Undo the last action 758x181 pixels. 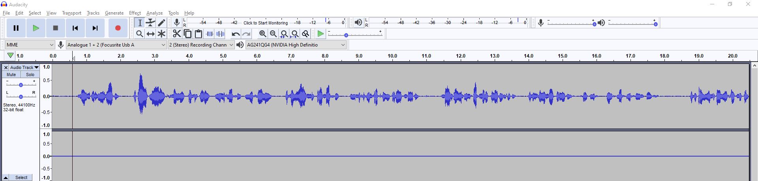coord(236,34)
